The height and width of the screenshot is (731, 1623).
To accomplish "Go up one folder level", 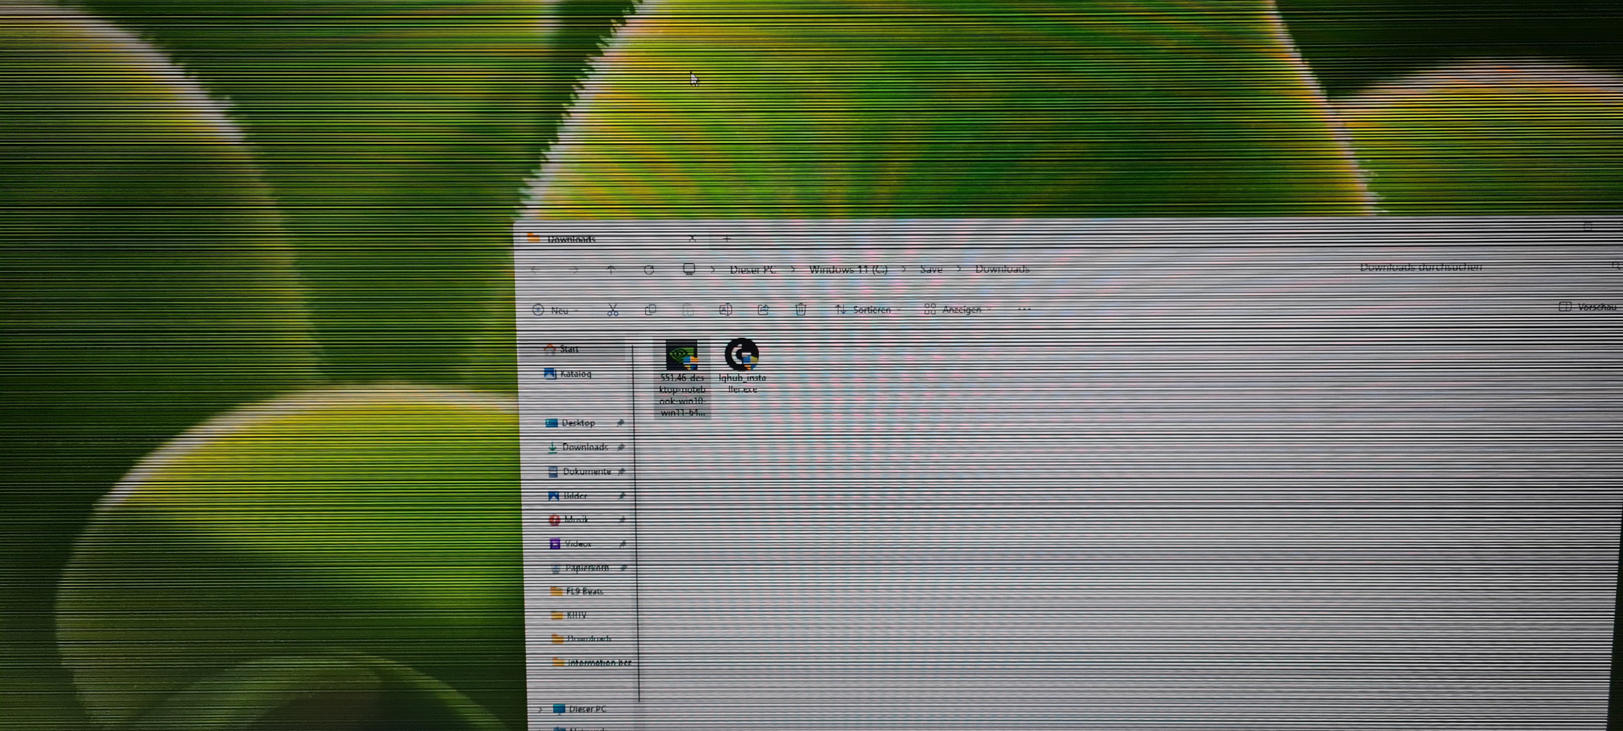I will tap(610, 270).
